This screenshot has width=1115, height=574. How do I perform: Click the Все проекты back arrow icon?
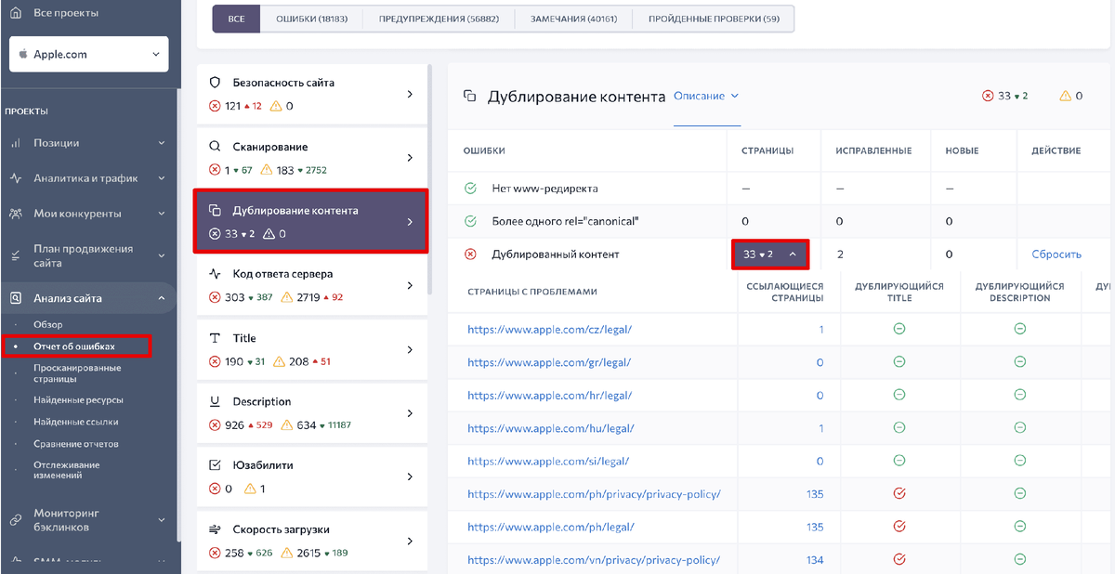16,13
